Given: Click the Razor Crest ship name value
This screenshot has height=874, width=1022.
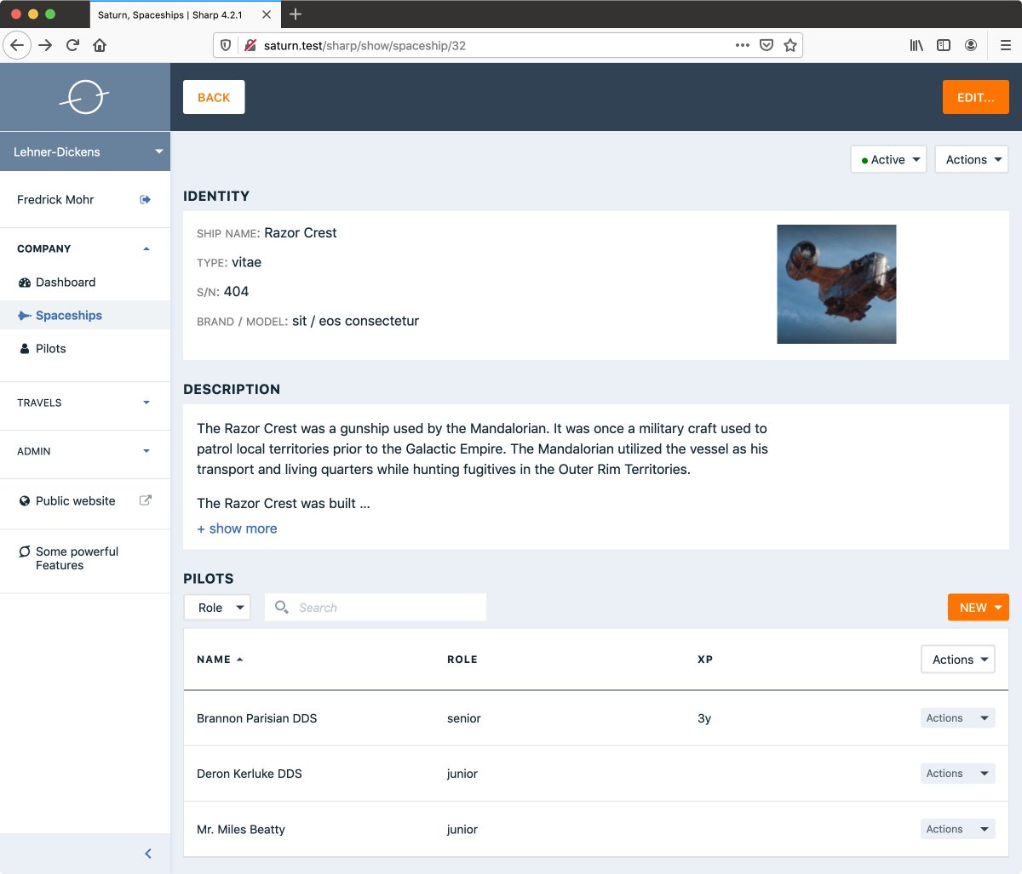Looking at the screenshot, I should point(301,232).
